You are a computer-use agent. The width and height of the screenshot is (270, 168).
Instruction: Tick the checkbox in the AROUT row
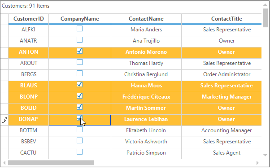point(79,62)
